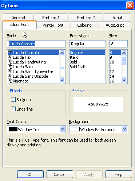Switch to the Coloring tab
Image resolution: width=135 pixels, height=181 pixels.
(84, 25)
